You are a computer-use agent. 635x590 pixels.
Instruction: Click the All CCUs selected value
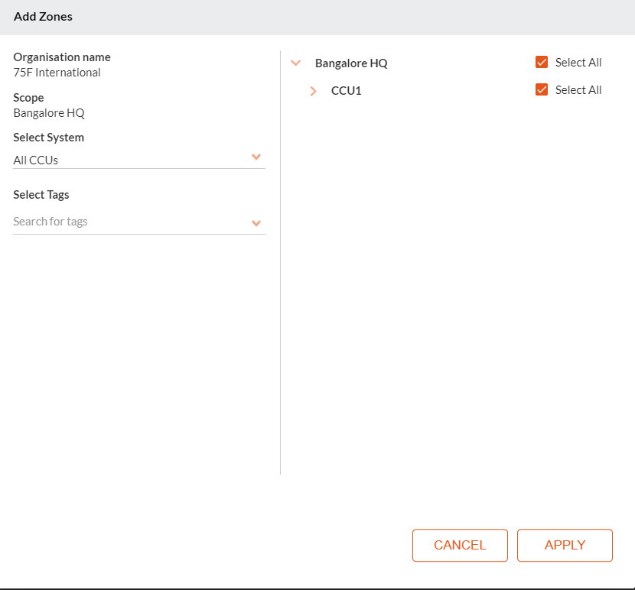[x=36, y=160]
